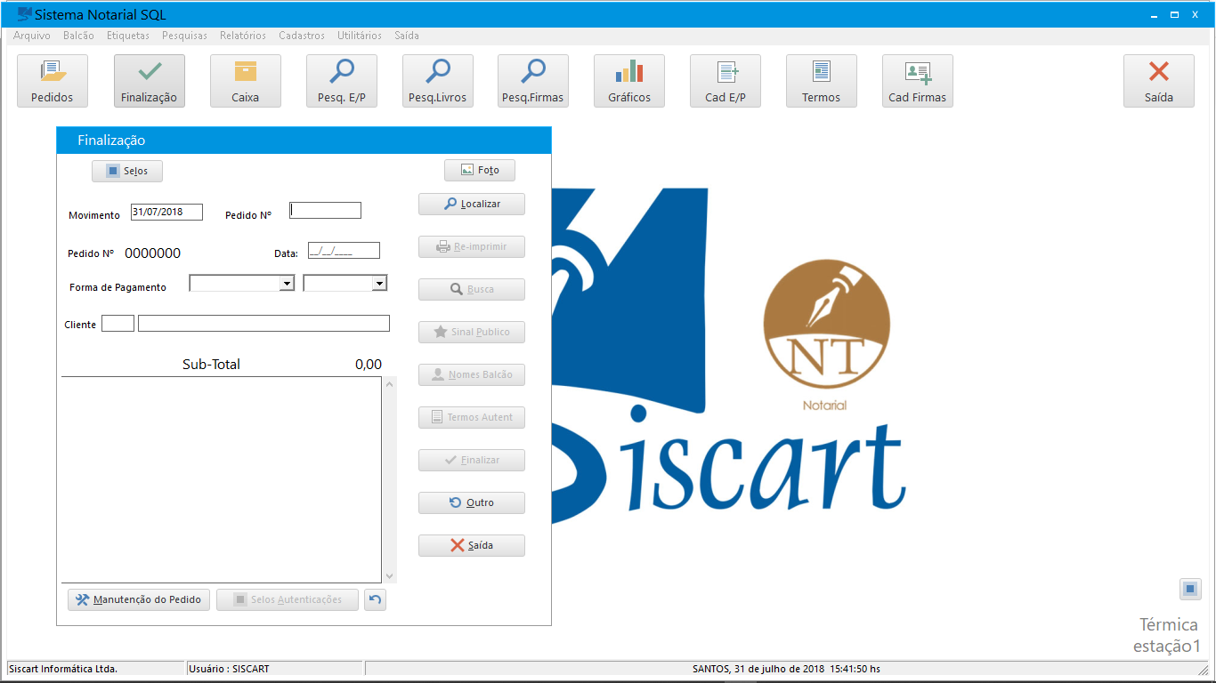
Task: Open the Saída menu in menu bar
Action: [407, 36]
